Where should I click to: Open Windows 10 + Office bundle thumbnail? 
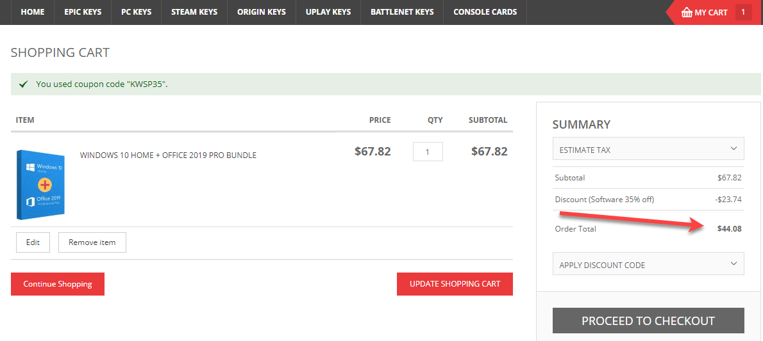coord(41,184)
